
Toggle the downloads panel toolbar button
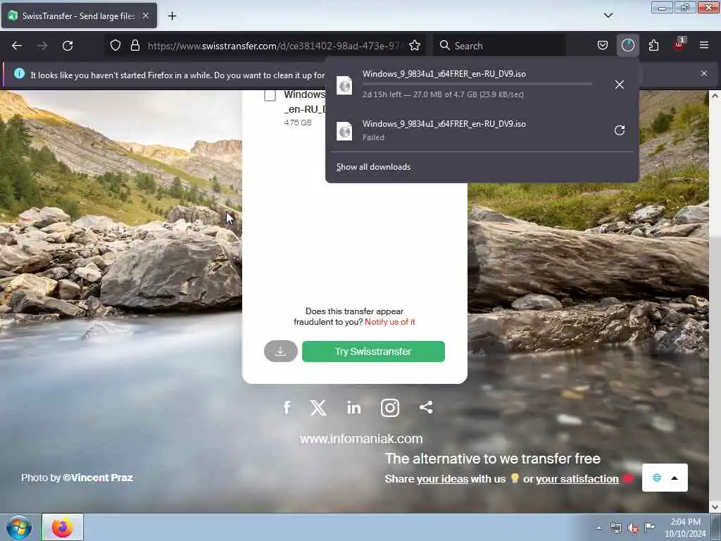(627, 46)
